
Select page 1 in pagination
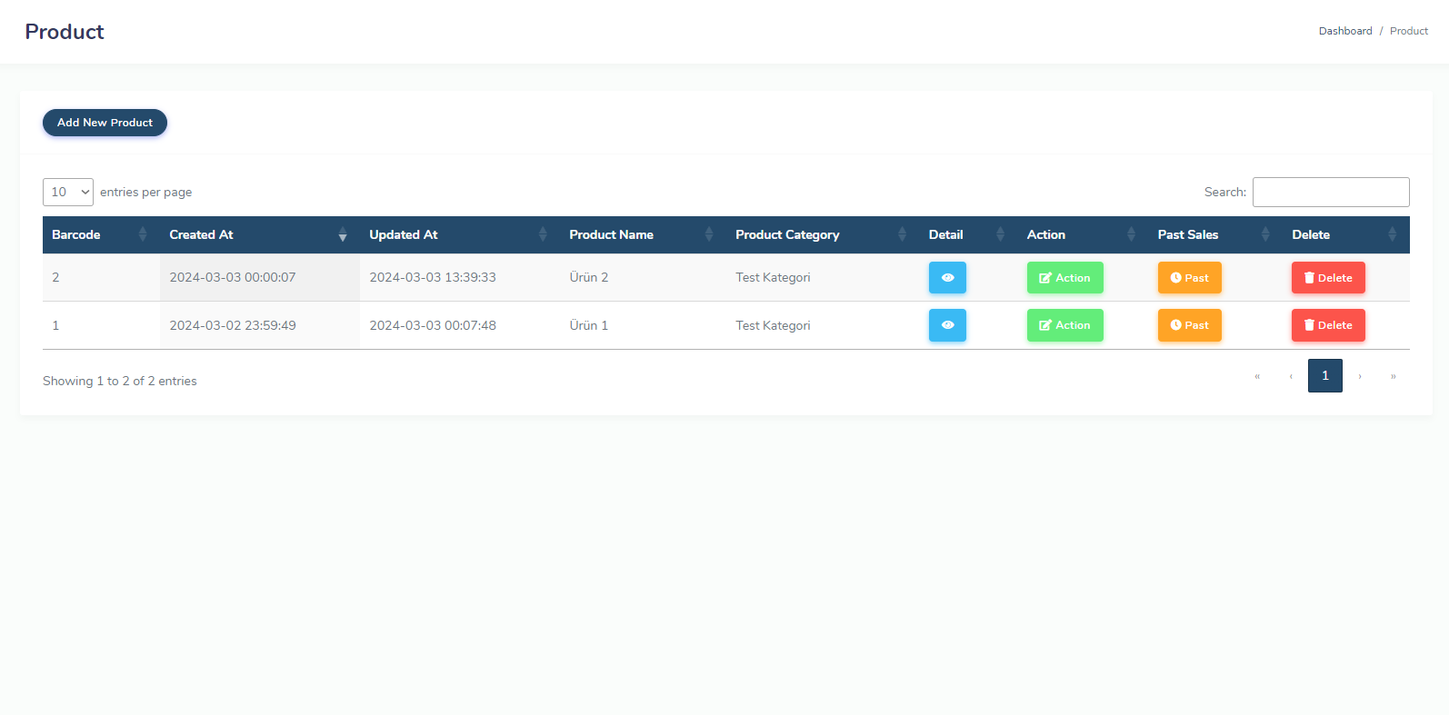pos(1324,376)
